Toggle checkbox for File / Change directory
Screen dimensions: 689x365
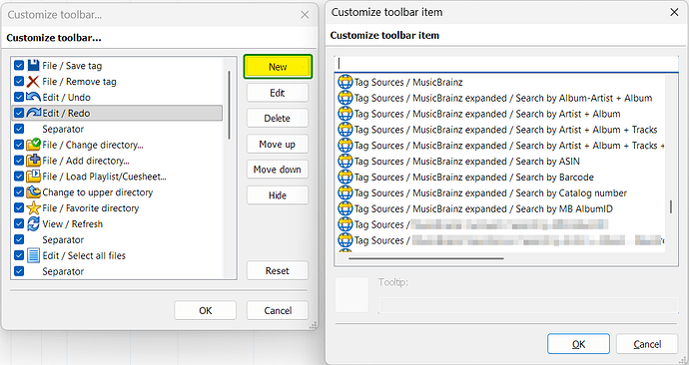(19, 145)
